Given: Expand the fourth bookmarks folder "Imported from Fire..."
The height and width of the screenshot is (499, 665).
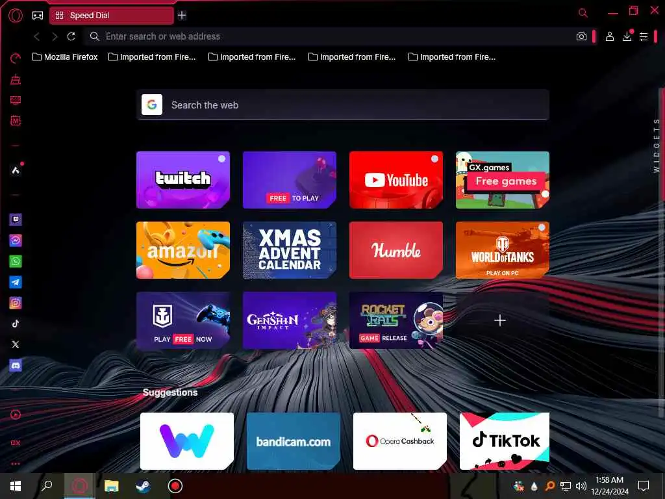Looking at the screenshot, I should (352, 57).
